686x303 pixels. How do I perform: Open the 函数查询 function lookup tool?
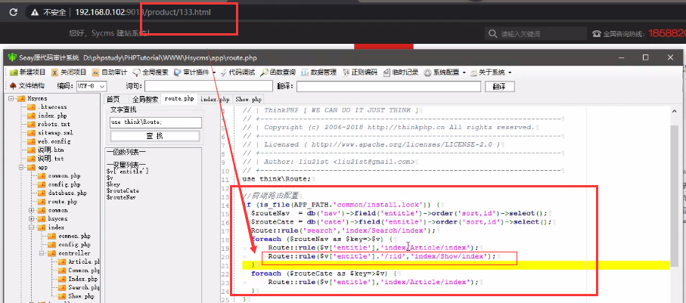point(278,73)
